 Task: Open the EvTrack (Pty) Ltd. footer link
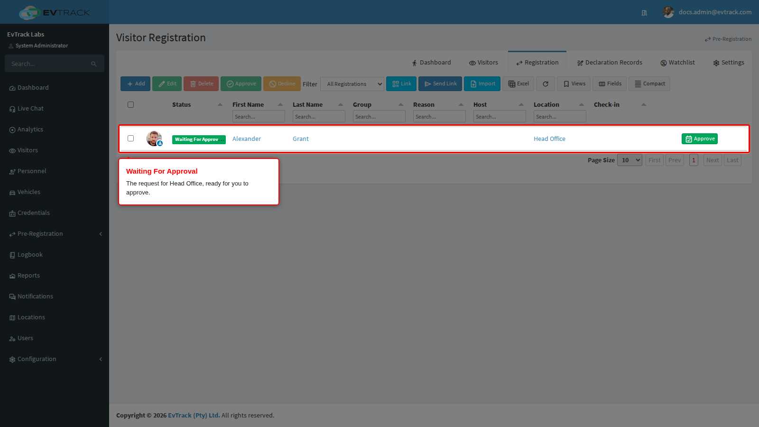click(194, 416)
